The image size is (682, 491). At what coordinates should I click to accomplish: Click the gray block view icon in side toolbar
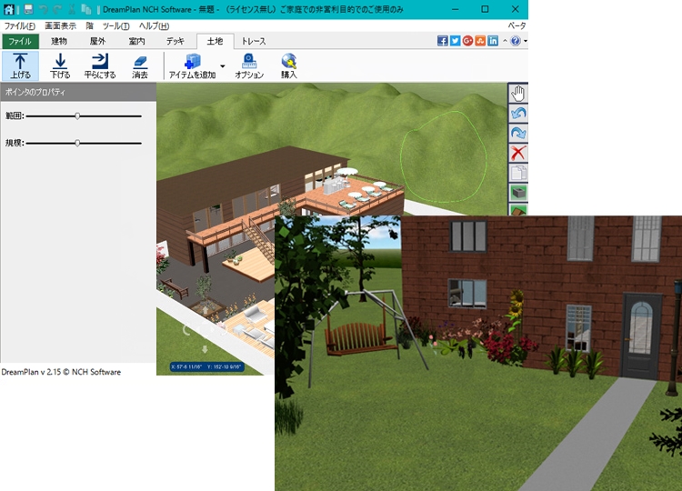pos(518,193)
